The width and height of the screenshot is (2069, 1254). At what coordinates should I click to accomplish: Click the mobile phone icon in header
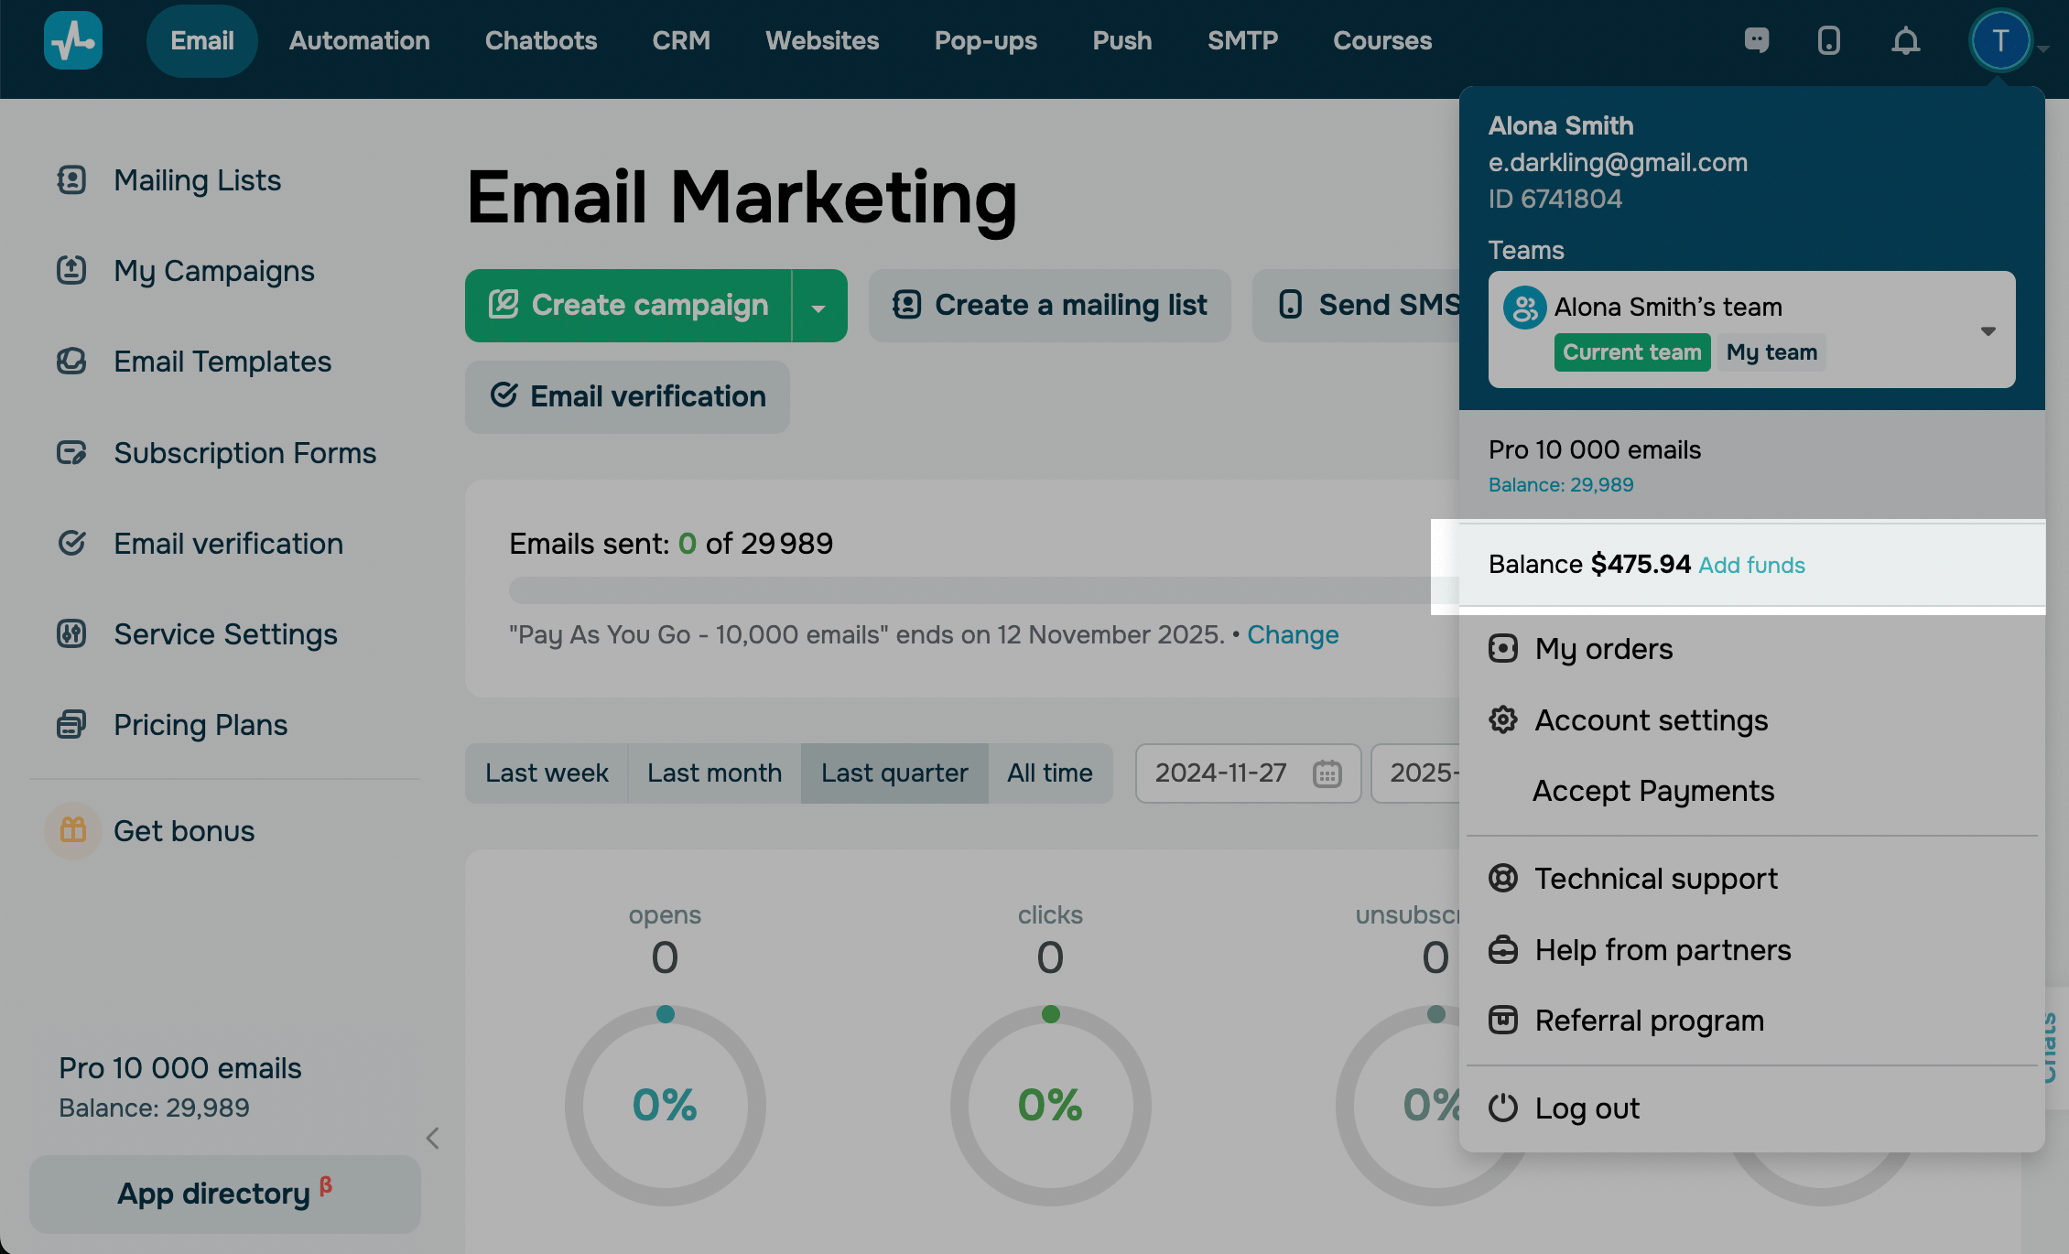[1828, 40]
